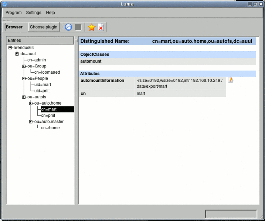Select the arendus64 server label
Image resolution: width=265 pixels, height=221 pixels.
(x=24, y=48)
